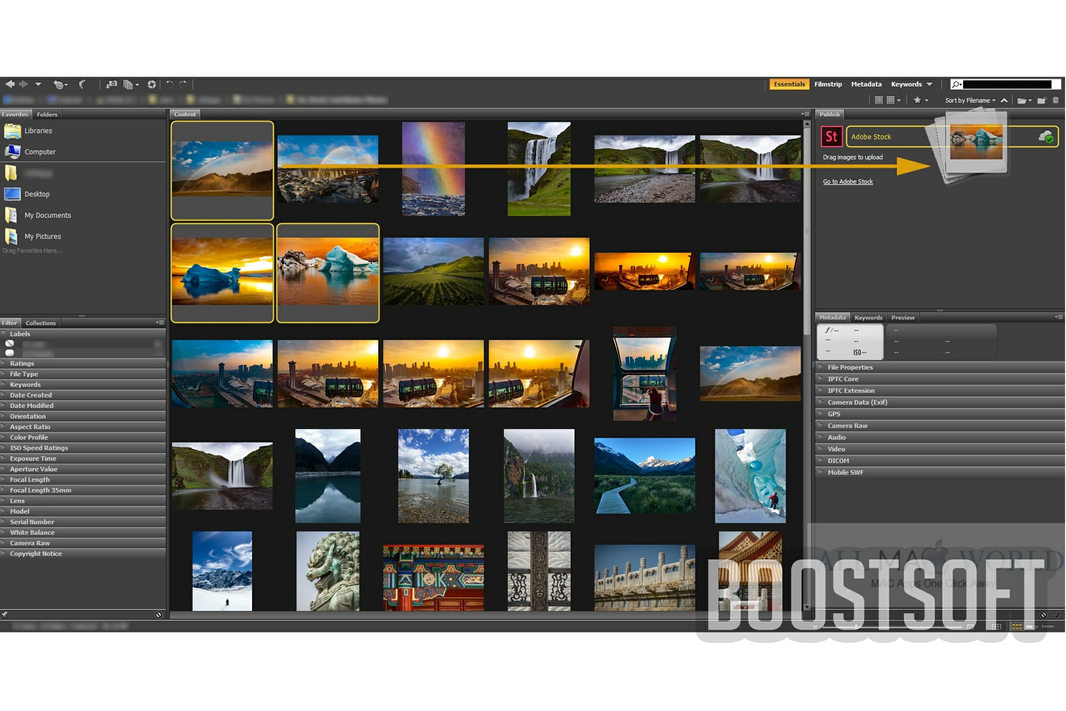Click the Open Recent File folder icon

[1024, 100]
